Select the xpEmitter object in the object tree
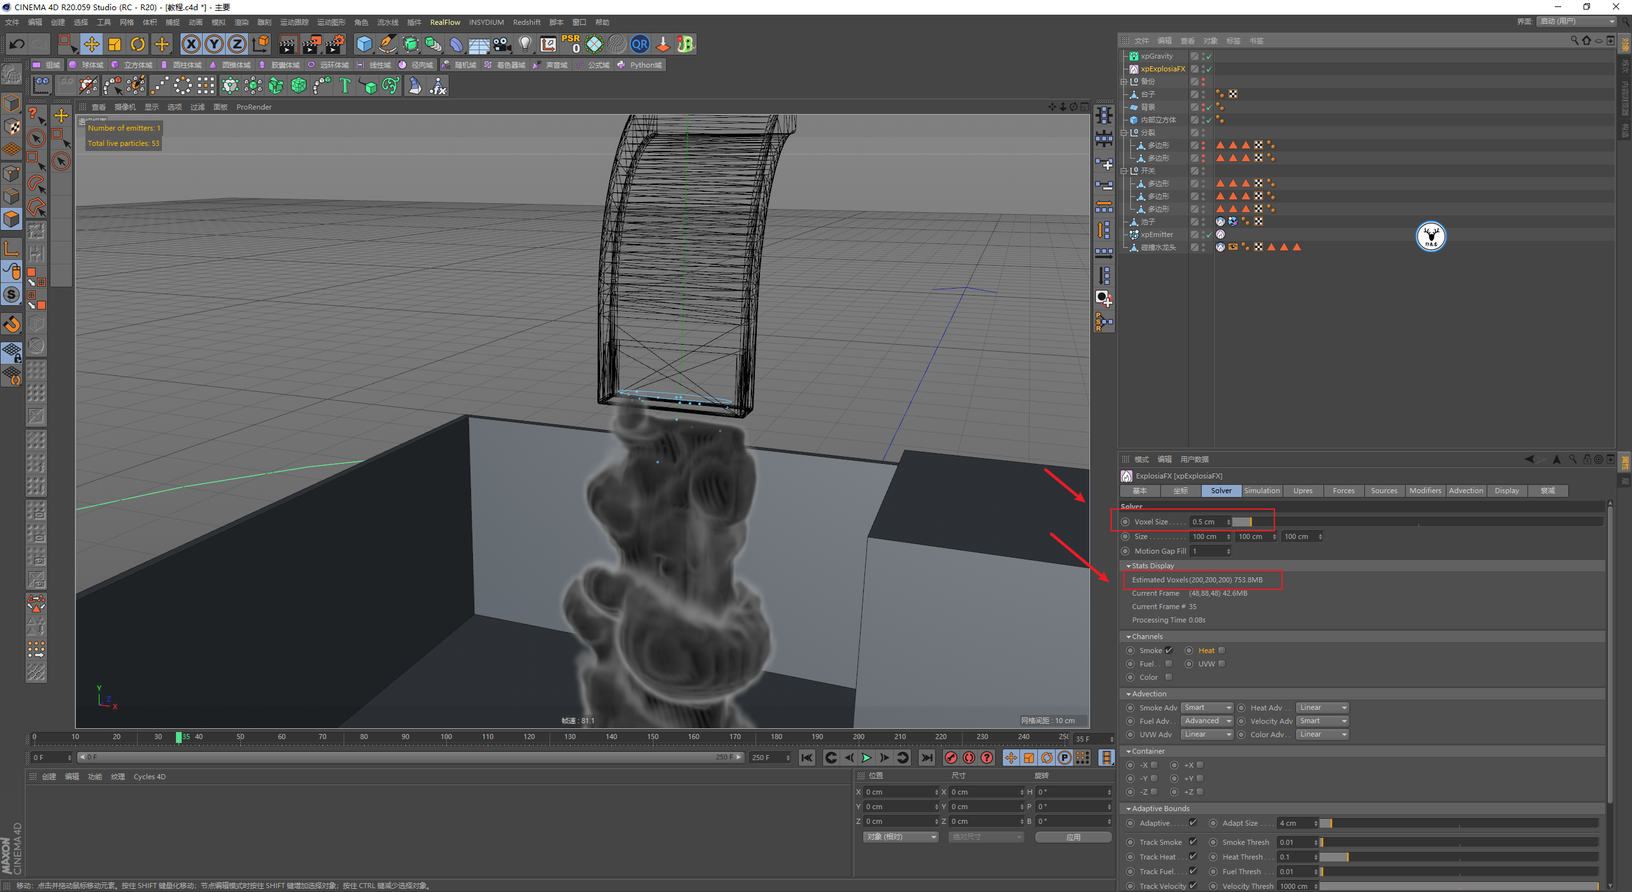1632x892 pixels. [1156, 234]
